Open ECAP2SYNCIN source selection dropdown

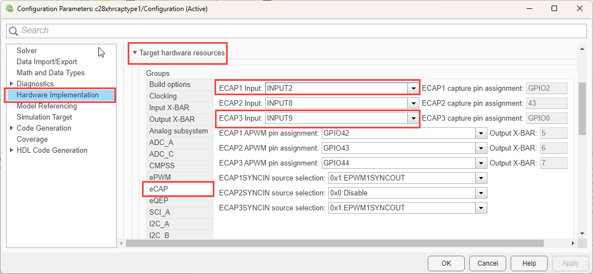tap(481, 193)
